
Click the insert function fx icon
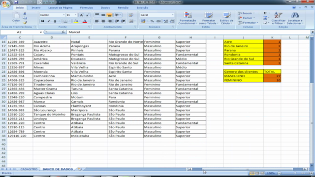click(x=63, y=32)
